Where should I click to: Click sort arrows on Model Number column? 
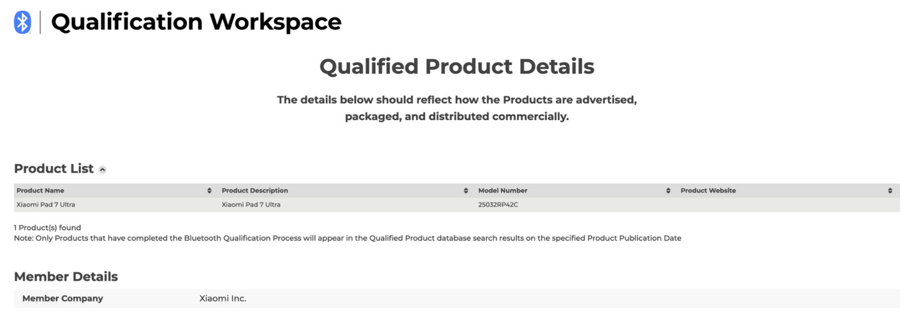(x=668, y=191)
